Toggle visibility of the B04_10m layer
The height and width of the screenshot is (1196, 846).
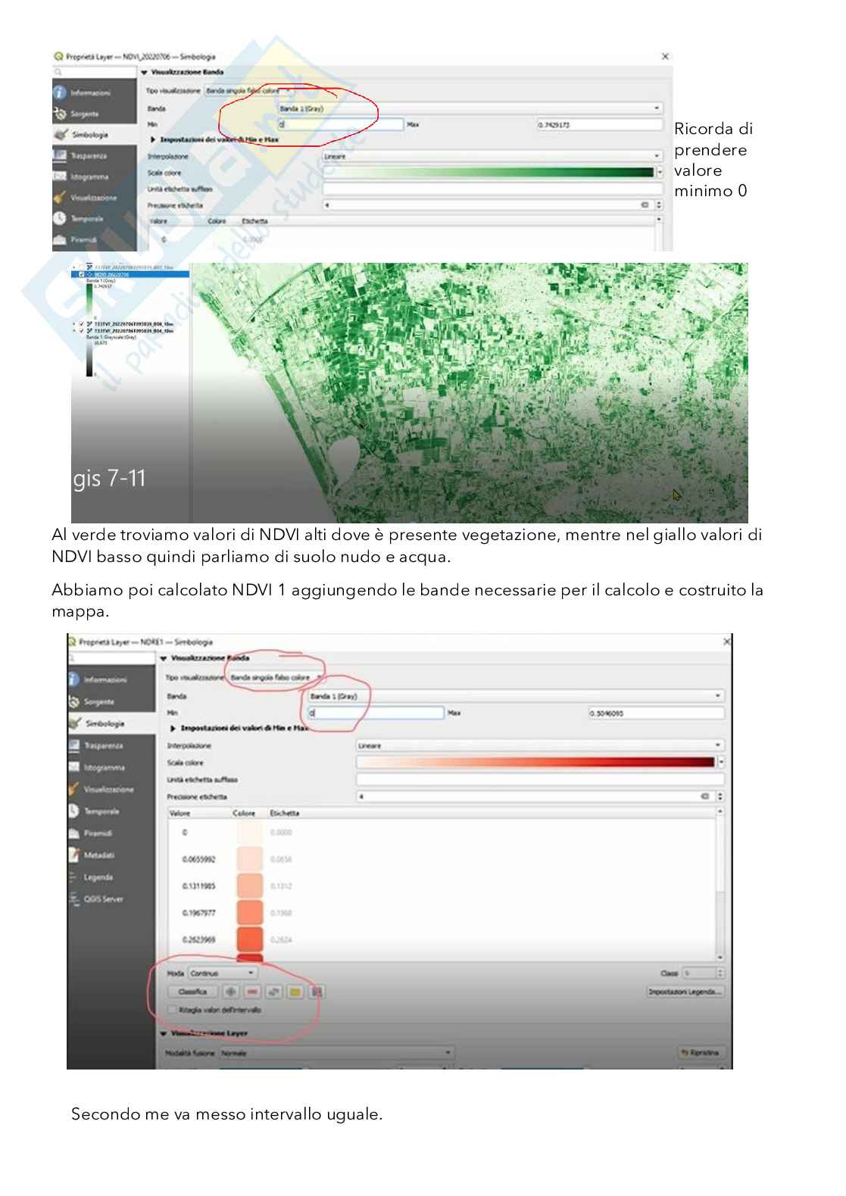click(x=82, y=330)
